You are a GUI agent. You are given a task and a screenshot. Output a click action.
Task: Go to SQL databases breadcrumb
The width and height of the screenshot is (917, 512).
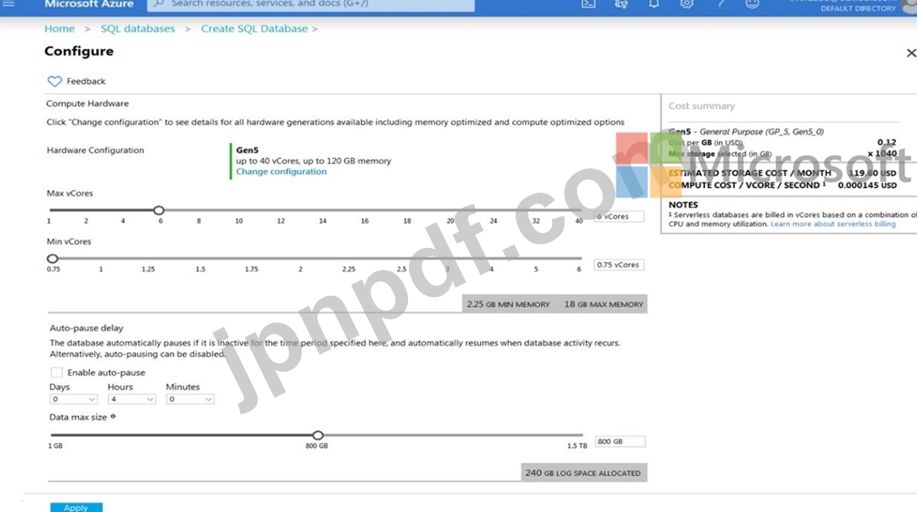click(137, 29)
